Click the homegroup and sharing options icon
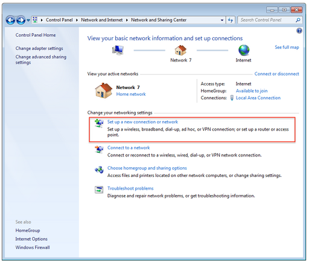The height and width of the screenshot is (263, 309). (99, 170)
